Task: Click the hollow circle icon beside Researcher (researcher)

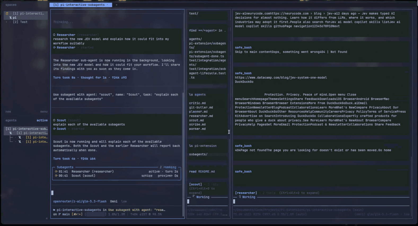Action: (x=54, y=35)
